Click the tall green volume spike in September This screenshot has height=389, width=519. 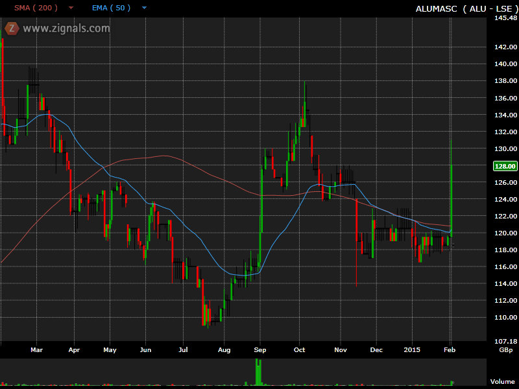(x=258, y=371)
